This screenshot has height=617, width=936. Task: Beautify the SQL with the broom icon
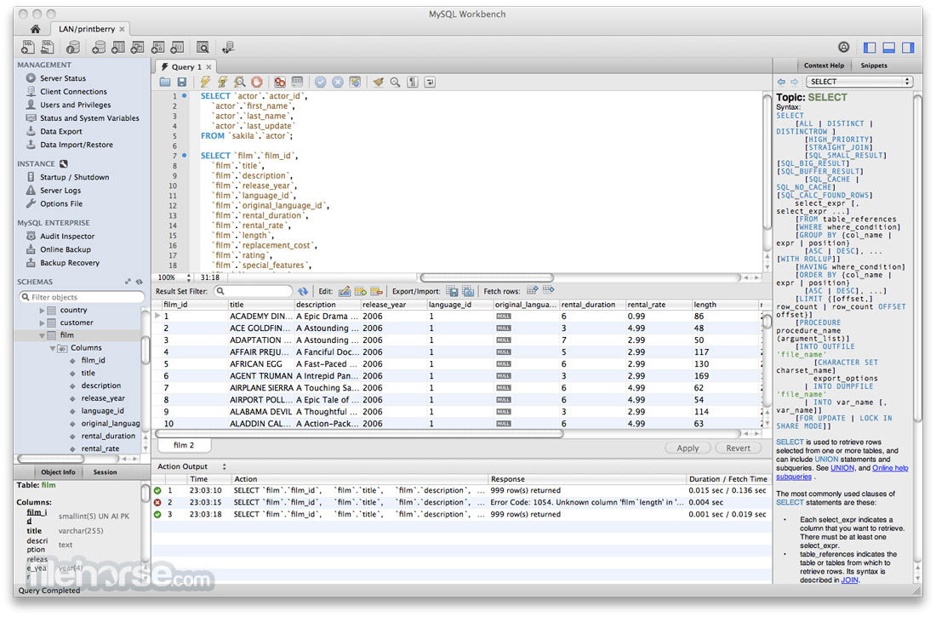pos(378,82)
